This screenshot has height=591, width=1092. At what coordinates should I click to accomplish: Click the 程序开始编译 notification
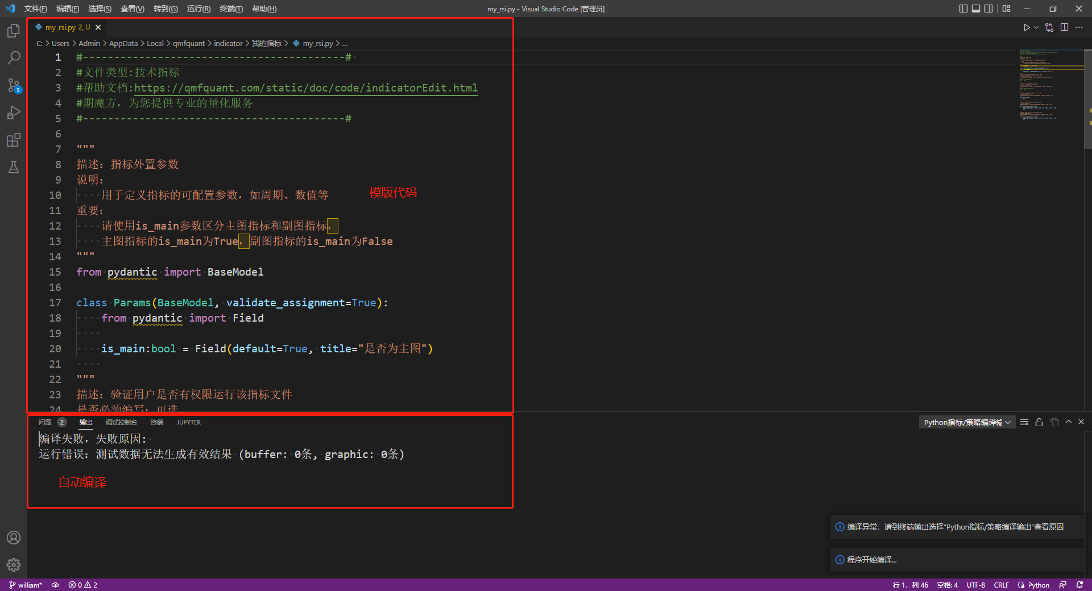coord(957,560)
